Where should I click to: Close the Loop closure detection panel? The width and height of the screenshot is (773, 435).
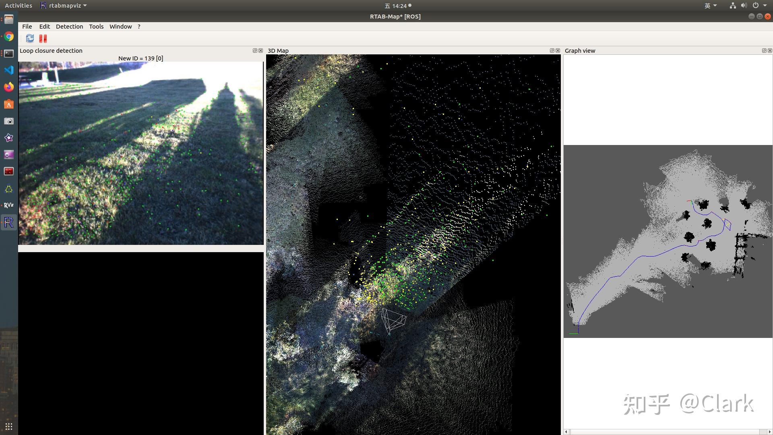point(260,51)
